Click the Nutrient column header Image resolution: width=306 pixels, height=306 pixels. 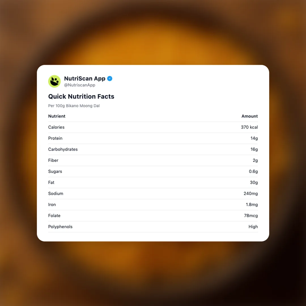[x=57, y=116]
